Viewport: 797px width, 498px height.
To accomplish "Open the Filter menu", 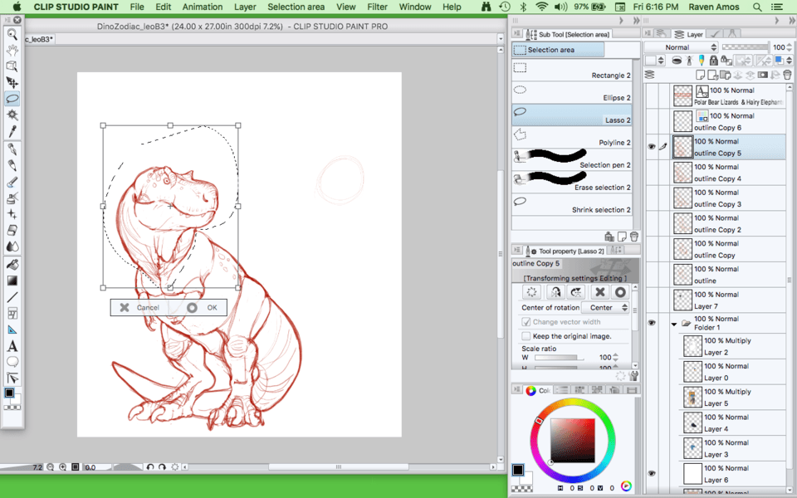I will [x=377, y=7].
